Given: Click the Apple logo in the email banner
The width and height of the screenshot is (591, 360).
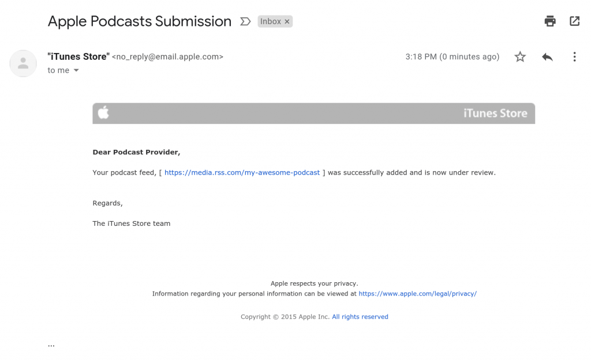Looking at the screenshot, I should (103, 113).
